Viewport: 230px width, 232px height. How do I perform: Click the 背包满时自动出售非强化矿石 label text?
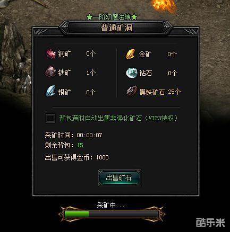pos(100,118)
